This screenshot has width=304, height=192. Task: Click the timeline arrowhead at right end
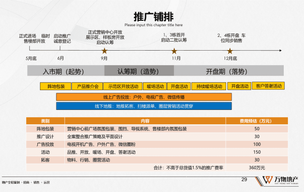[x=281, y=51]
